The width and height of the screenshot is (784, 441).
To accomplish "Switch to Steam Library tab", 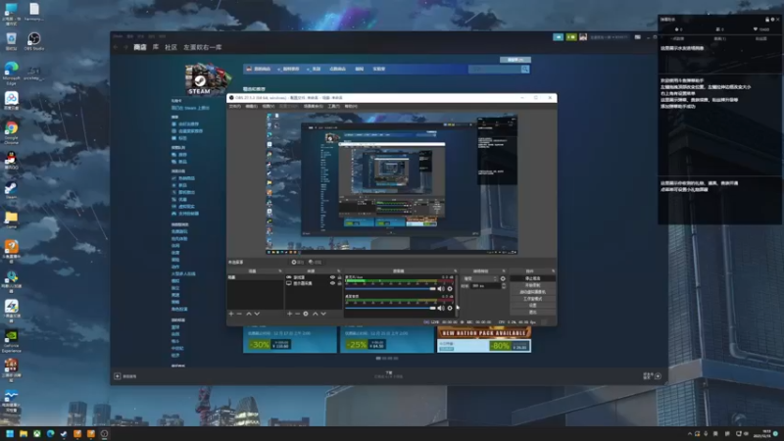I will (156, 47).
